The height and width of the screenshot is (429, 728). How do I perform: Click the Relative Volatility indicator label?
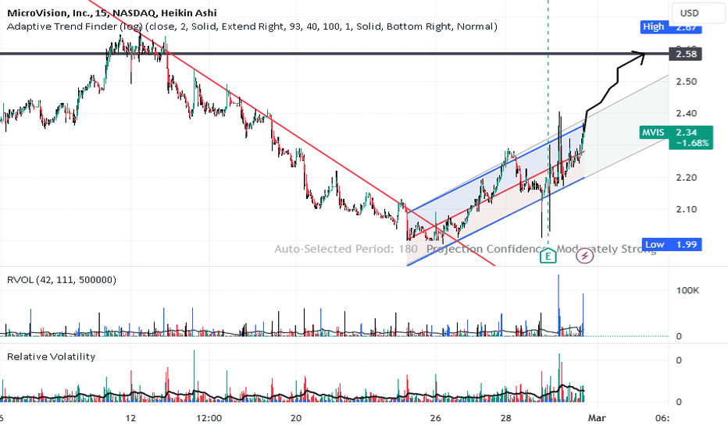pos(51,356)
